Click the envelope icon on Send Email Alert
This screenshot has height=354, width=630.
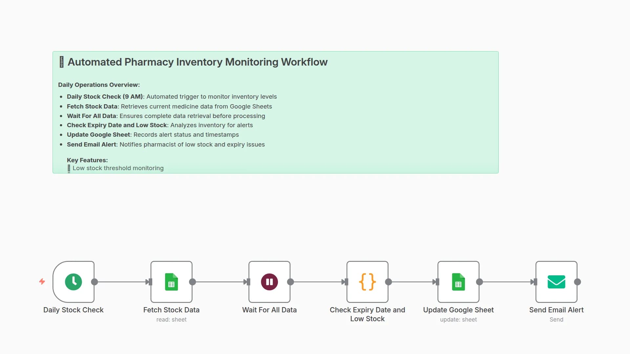[556, 282]
